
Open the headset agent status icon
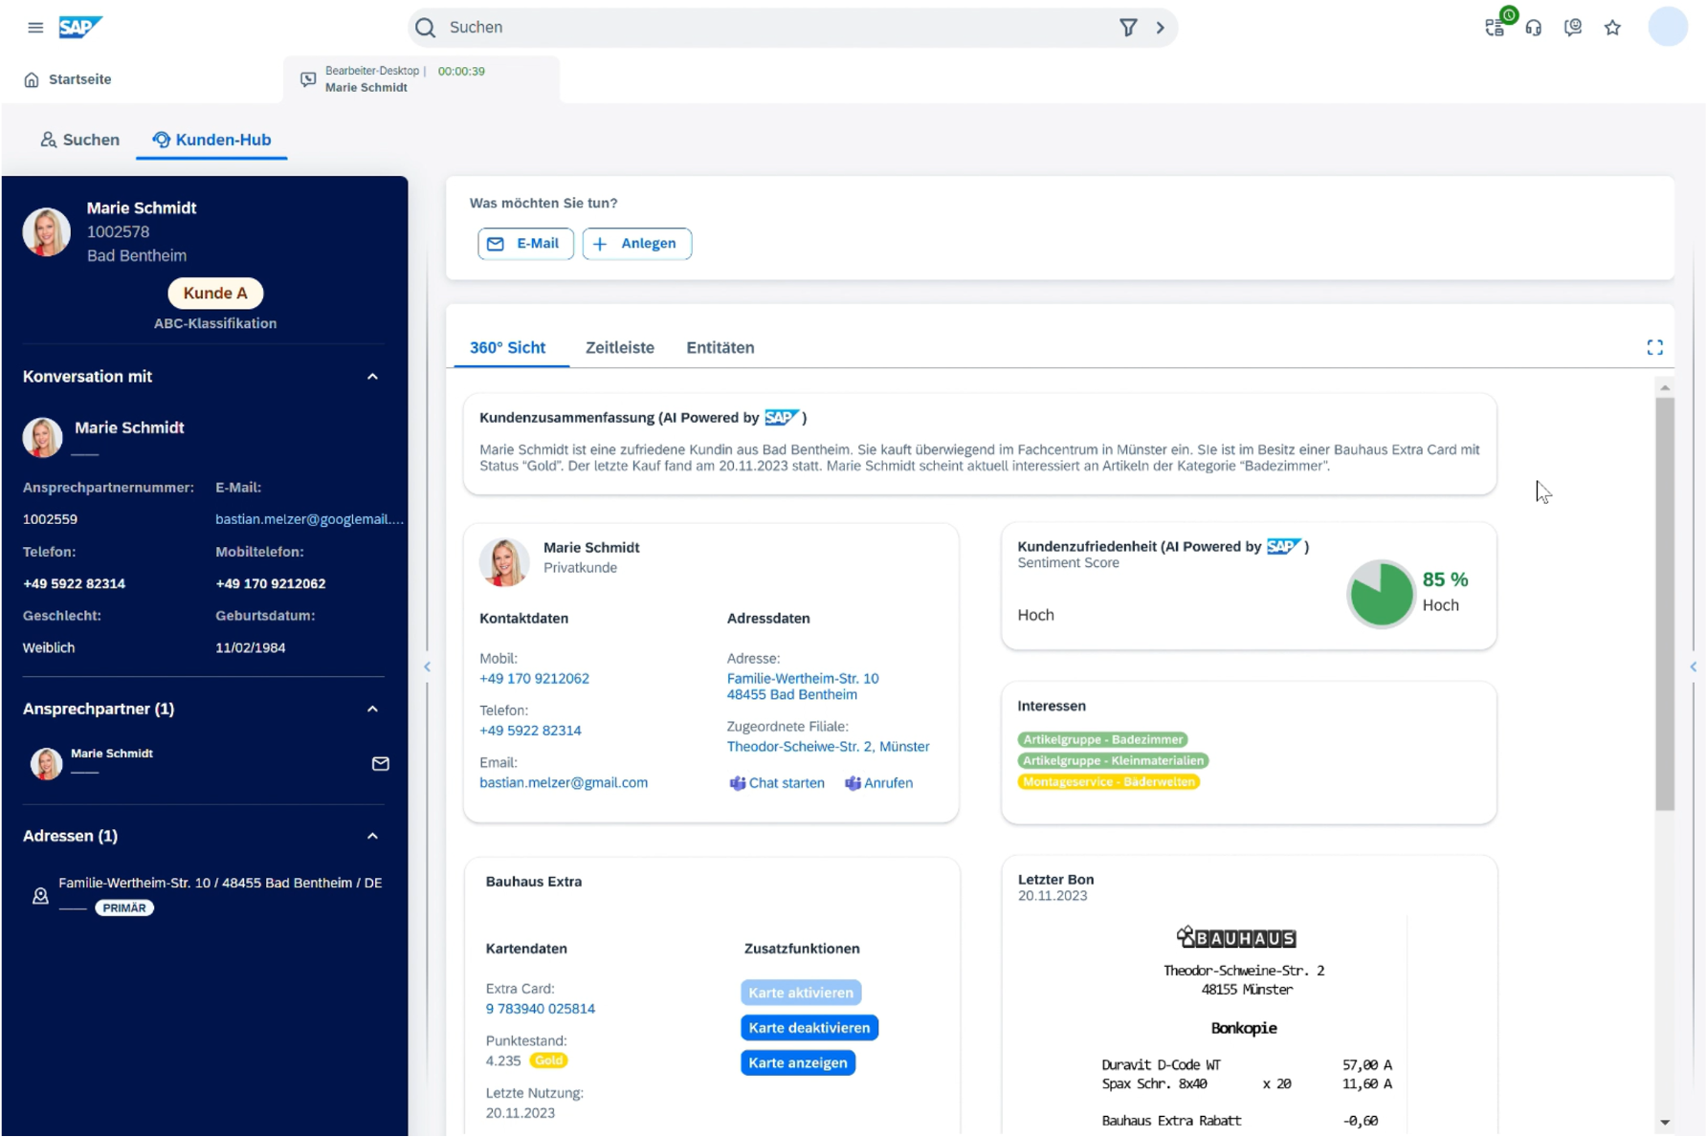[1534, 28]
